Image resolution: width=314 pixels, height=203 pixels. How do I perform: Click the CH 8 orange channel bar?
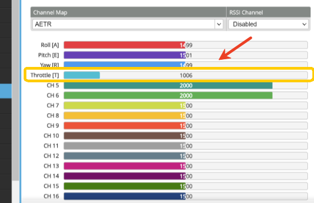(186, 116)
